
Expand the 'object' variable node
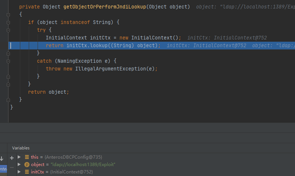point(19,165)
